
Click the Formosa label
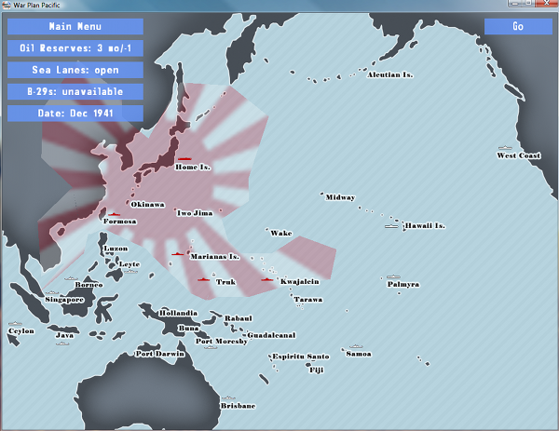click(120, 222)
